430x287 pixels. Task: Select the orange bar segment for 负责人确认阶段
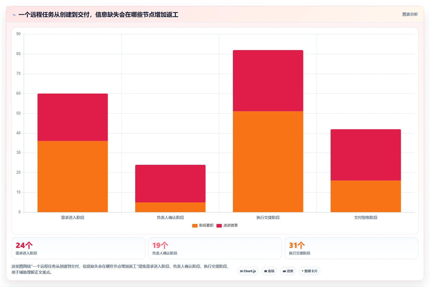coord(170,207)
